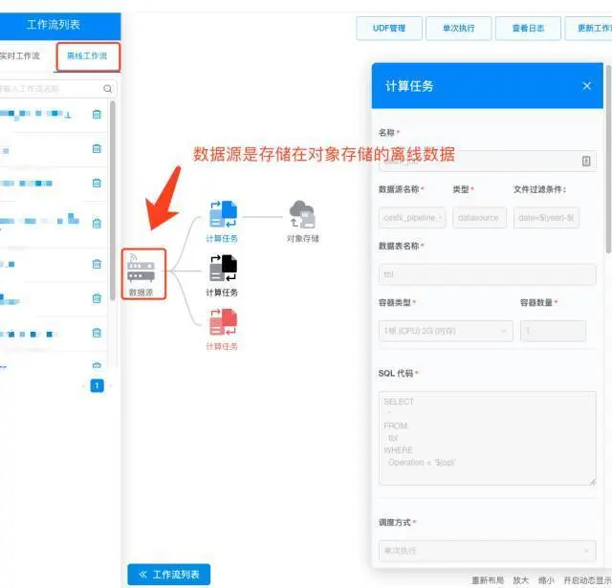Click the icon inside the 名称 field
Screen dimensions: 612x588
(x=586, y=162)
